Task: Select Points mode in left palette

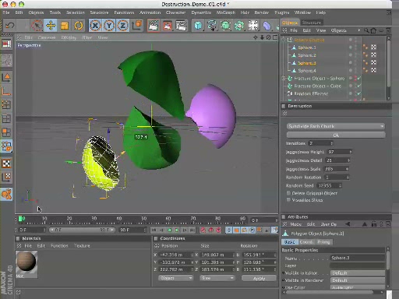Action: click(x=6, y=104)
